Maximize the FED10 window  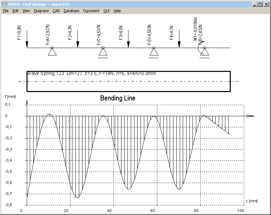click(x=260, y=4)
